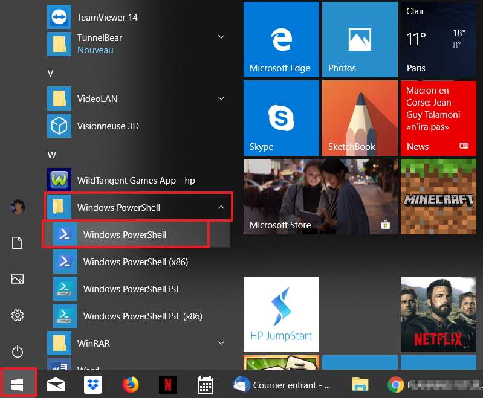Open Settings gear in Start sidebar
Viewport: 483px width, 398px height.
point(18,315)
